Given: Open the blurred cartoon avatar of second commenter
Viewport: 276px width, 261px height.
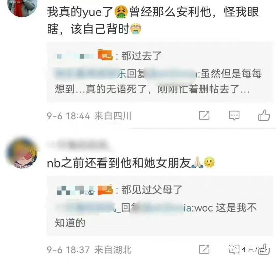Looking at the screenshot, I should [22, 153].
